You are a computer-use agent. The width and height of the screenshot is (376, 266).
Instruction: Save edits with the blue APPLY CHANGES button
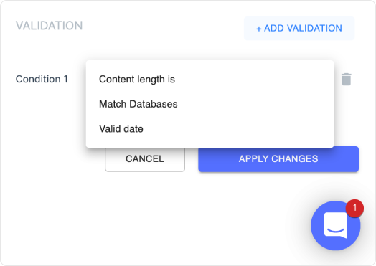pos(278,159)
